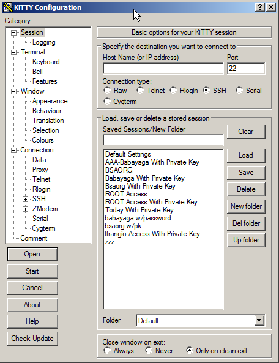The width and height of the screenshot is (279, 363).
Task: Open the Serial category in tree
Action: 40,219
